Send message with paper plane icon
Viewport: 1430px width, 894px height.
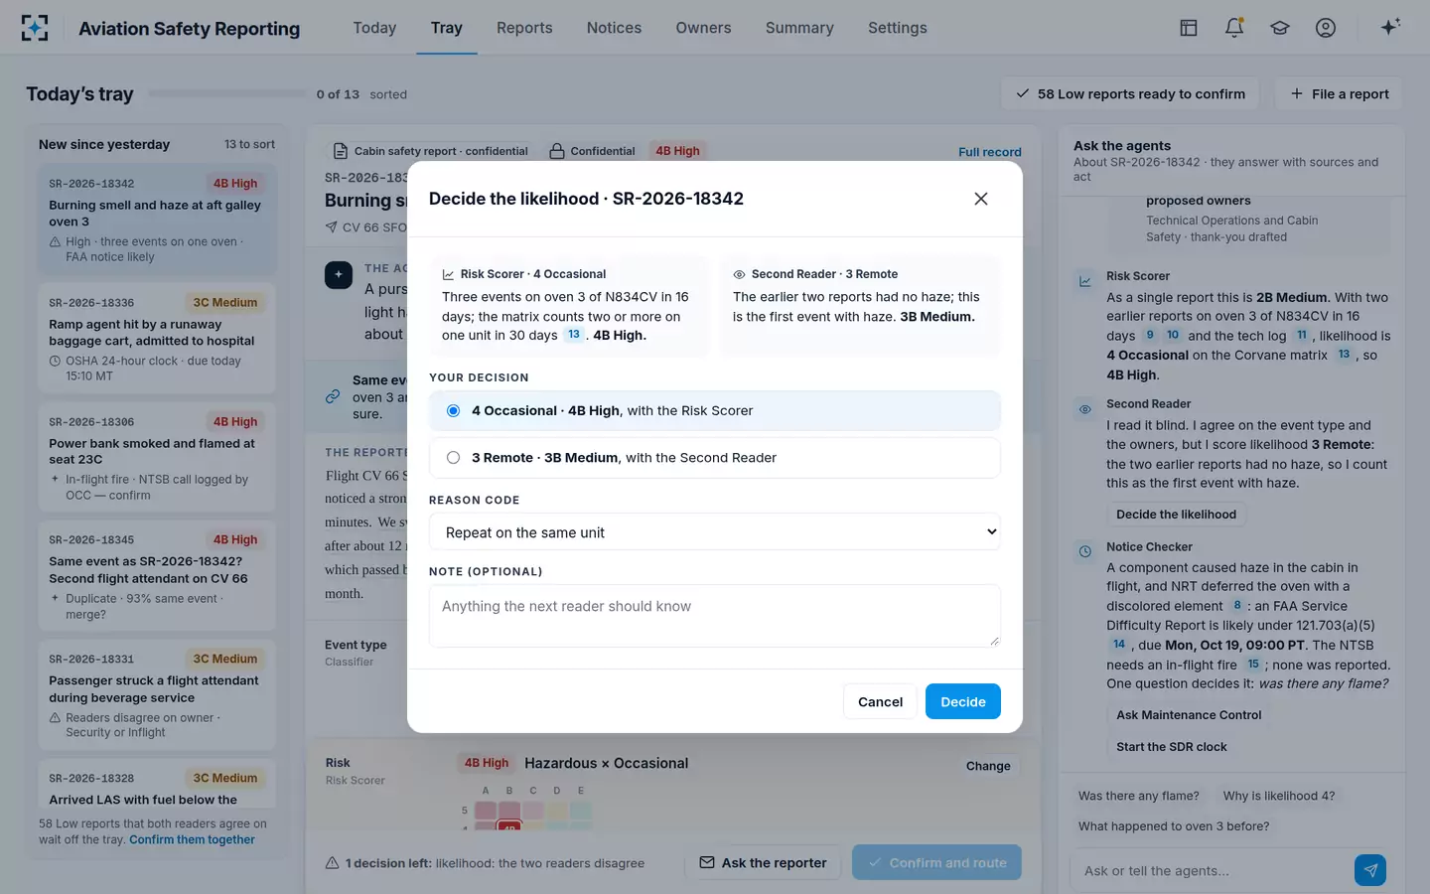[1370, 870]
